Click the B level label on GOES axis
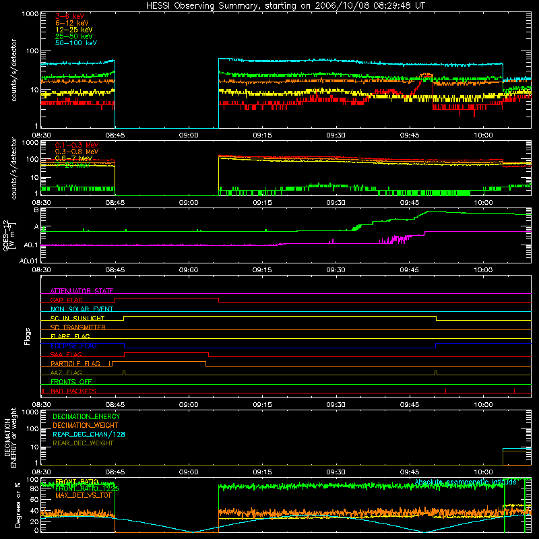539x539 pixels. coord(36,210)
